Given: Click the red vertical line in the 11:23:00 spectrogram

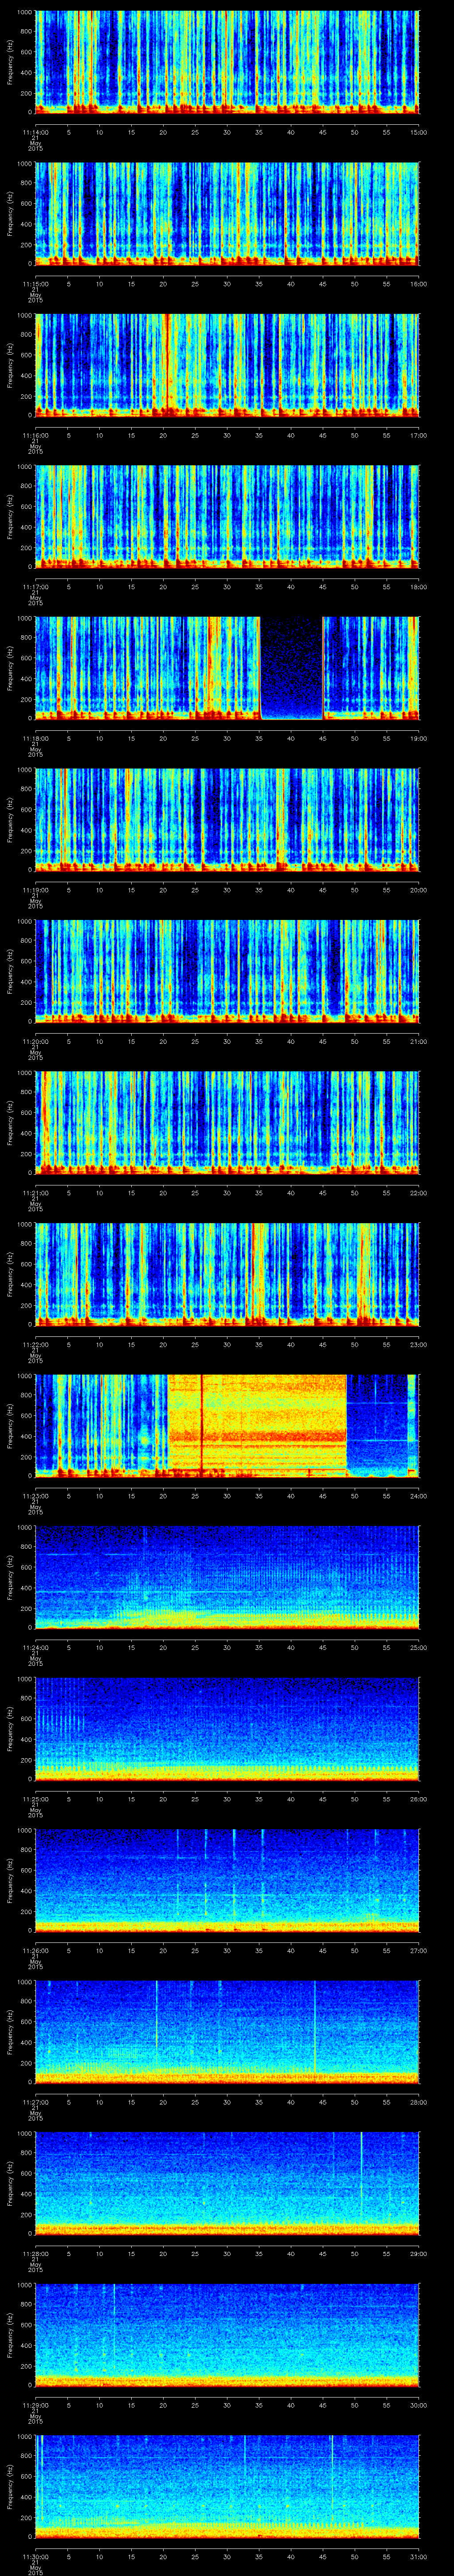Looking at the screenshot, I should (x=202, y=1425).
